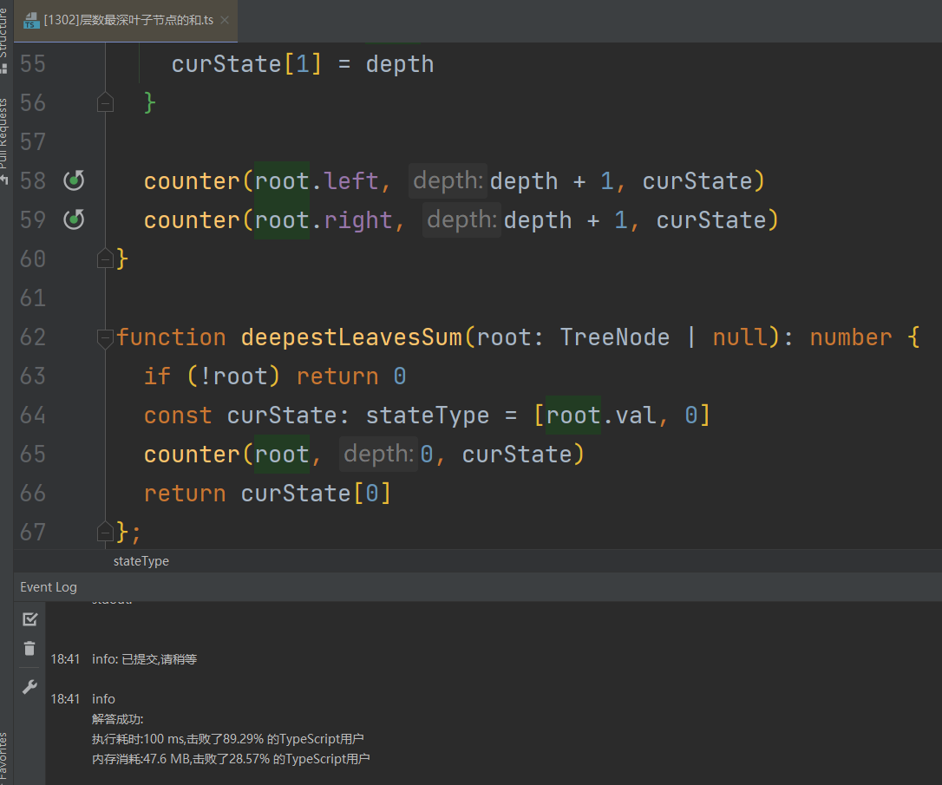The height and width of the screenshot is (785, 942).
Task: Open the Favorites tool window
Action: (x=3, y=758)
